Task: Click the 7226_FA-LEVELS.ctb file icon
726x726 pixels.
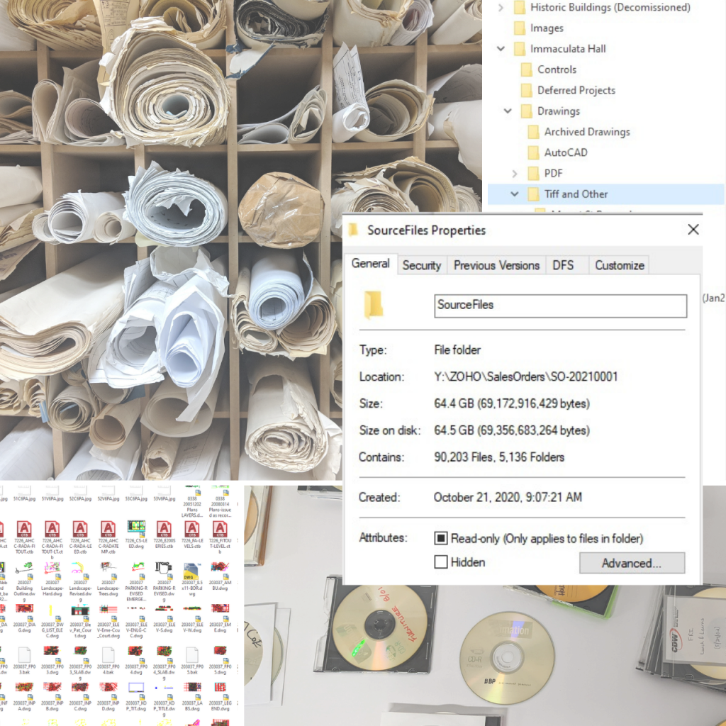Action: (191, 528)
